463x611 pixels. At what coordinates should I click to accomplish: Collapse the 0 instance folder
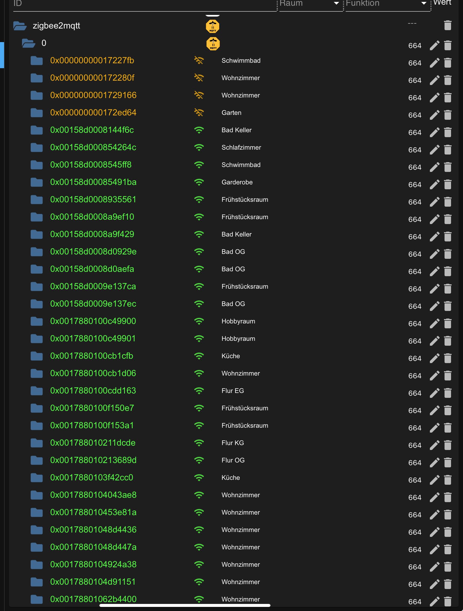coord(29,43)
